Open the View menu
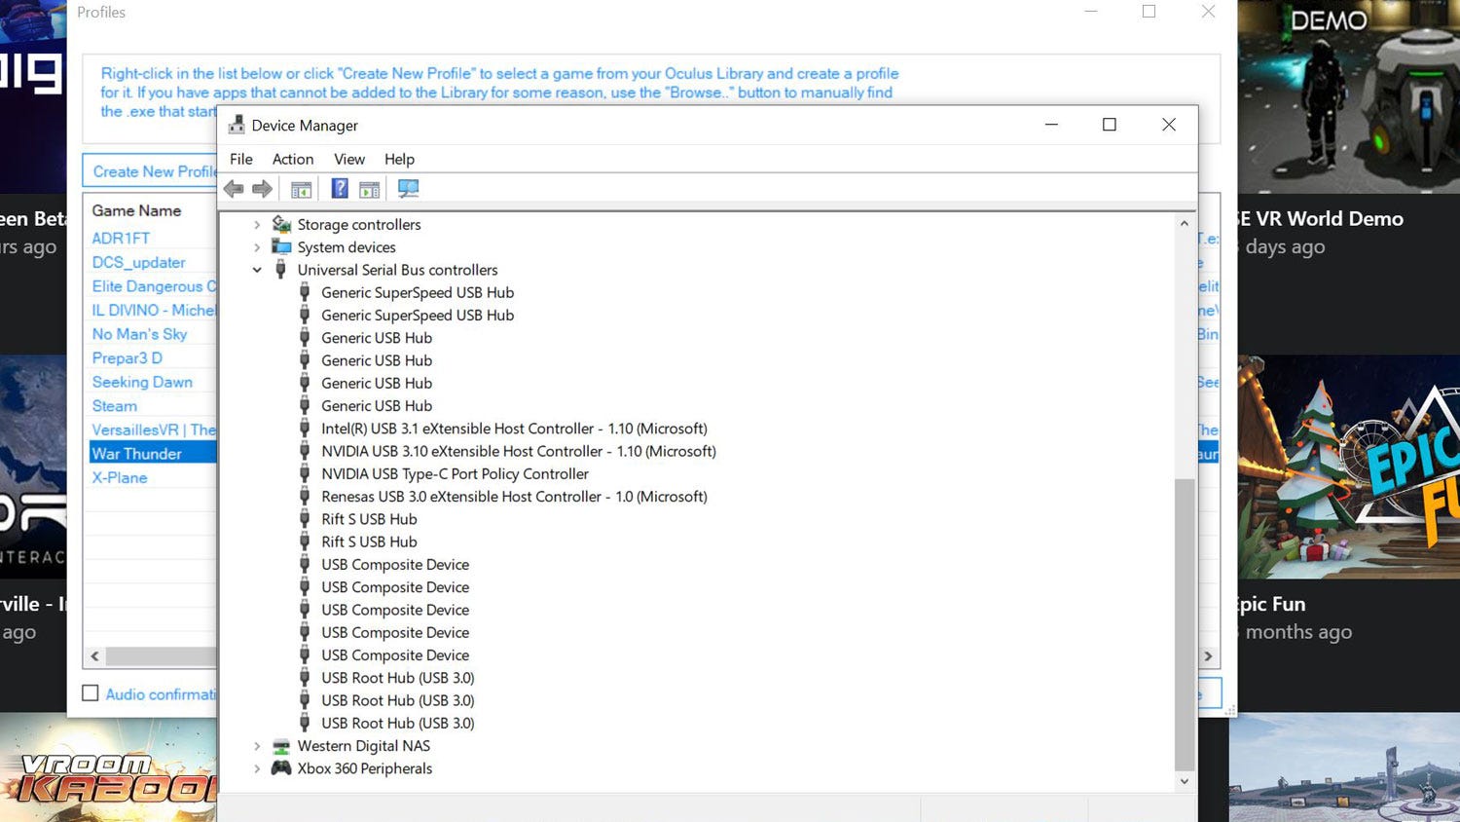Screen dimensions: 1460x822 pos(349,159)
